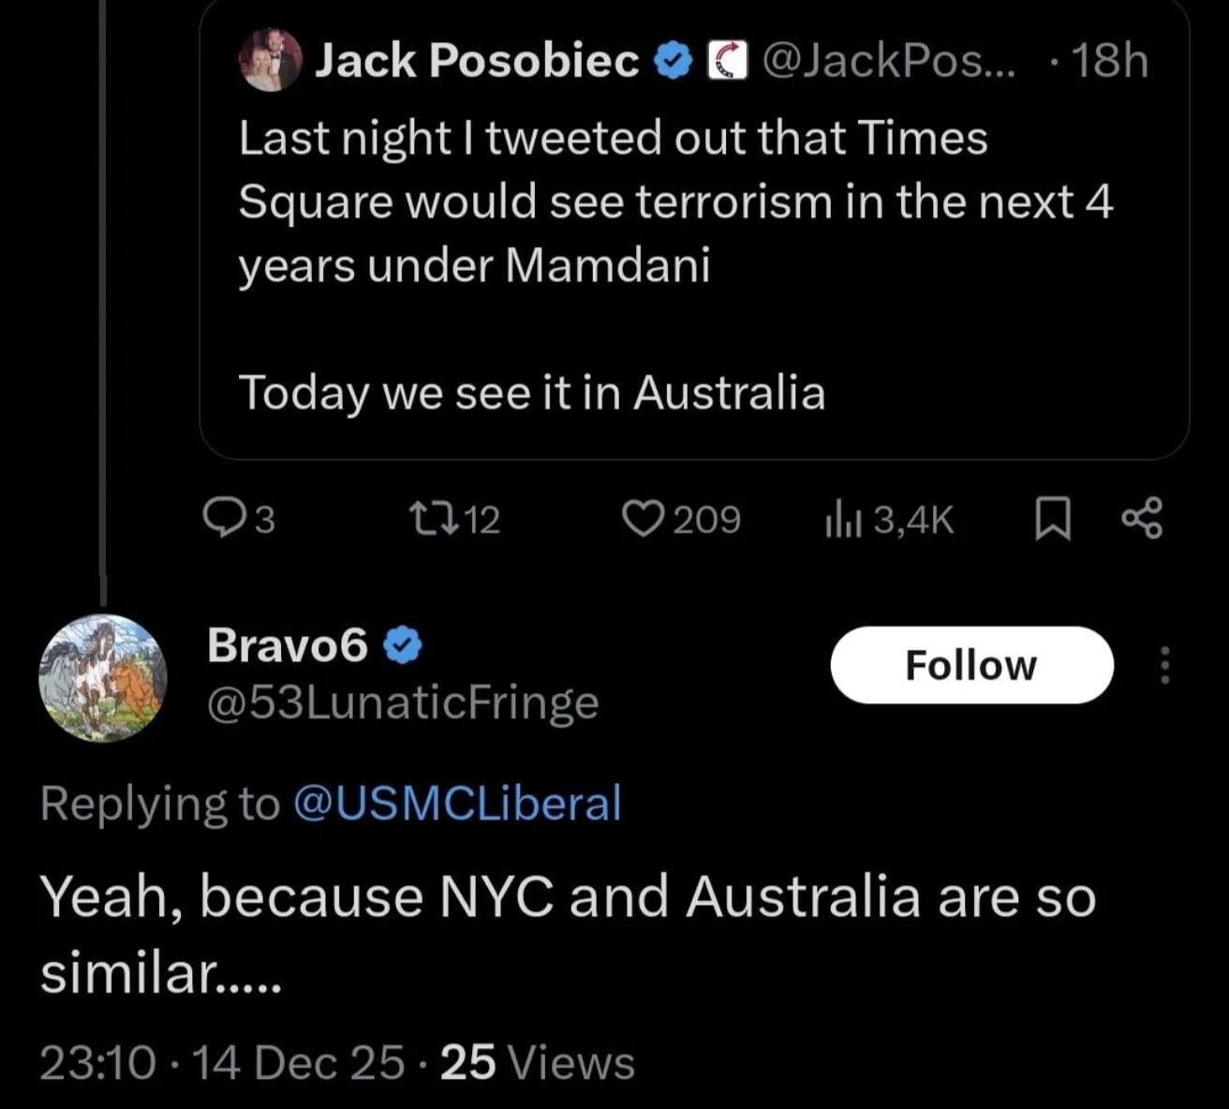Open the @USMCLiberal profile link
This screenshot has width=1229, height=1109.
[457, 804]
